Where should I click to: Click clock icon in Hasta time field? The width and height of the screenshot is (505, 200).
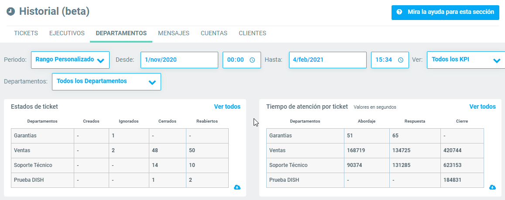pos(401,60)
